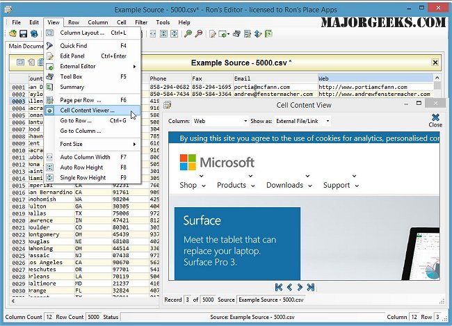The width and height of the screenshot is (452, 326).
Task: Click the first icon in the document header bar
Action: click(x=20, y=62)
